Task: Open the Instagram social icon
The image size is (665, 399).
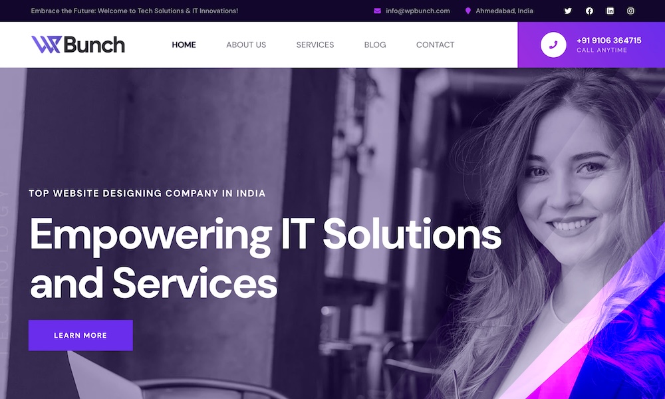Action: pyautogui.click(x=630, y=11)
